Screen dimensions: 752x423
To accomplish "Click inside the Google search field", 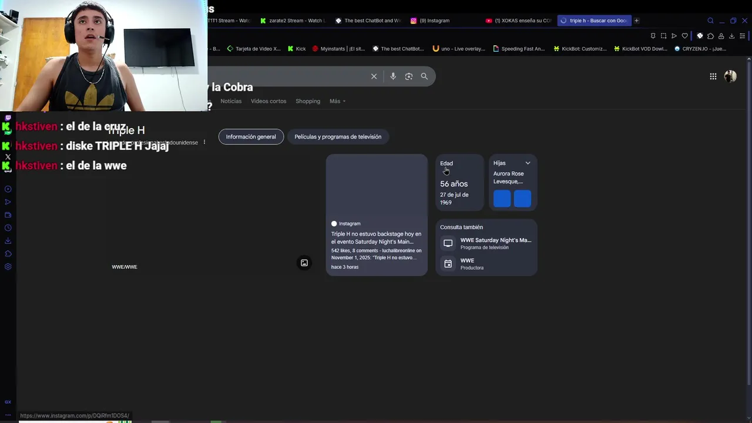I will 288,76.
